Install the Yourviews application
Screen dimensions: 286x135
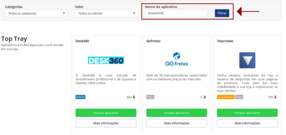(x=247, y=113)
